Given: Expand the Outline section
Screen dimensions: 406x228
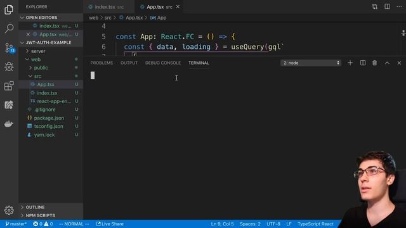Looking at the screenshot, I should tap(51, 207).
